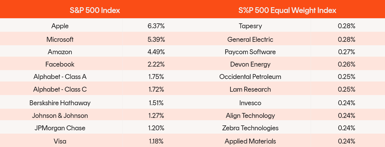Select General Electric in equal weight list
This screenshot has height=147, width=385.
point(250,39)
